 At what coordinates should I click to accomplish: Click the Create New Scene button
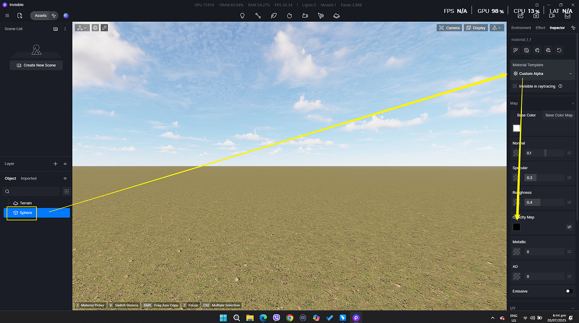coord(36,65)
